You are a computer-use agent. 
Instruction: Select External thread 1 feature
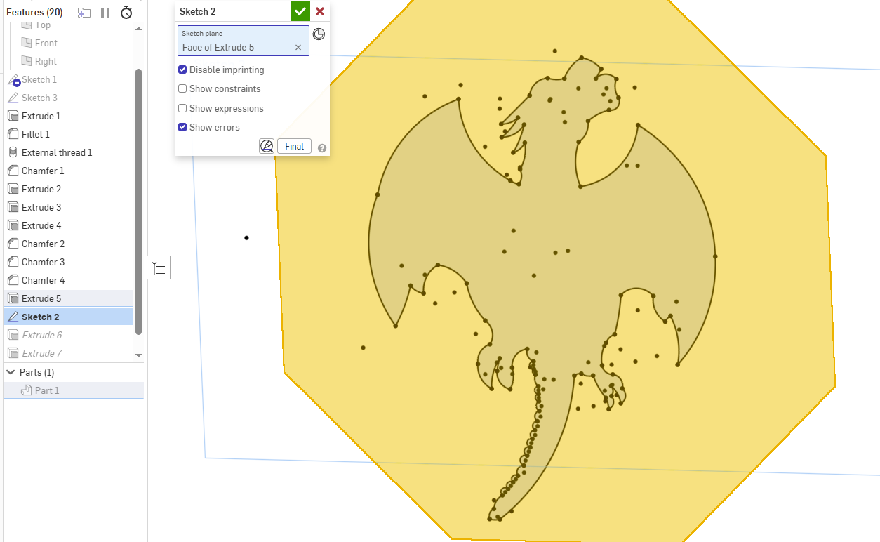57,152
